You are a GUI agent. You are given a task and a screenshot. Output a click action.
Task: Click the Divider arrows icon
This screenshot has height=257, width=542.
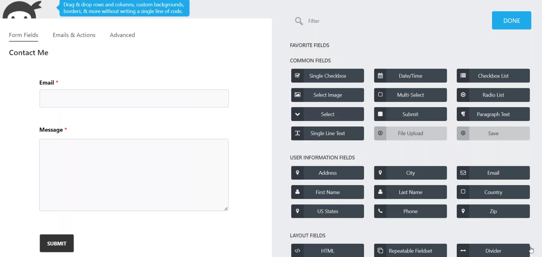coord(463,251)
